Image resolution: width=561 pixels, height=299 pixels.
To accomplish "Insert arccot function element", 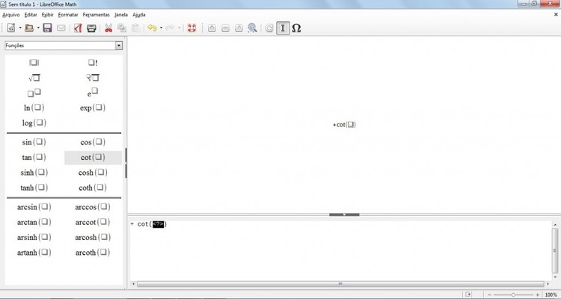I will tap(93, 222).
